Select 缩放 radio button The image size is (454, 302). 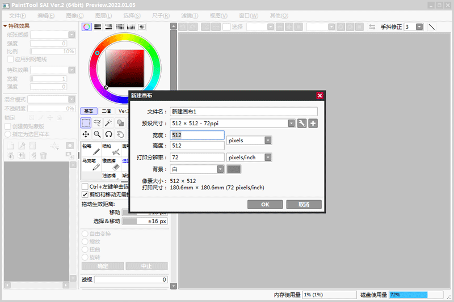pos(85,241)
